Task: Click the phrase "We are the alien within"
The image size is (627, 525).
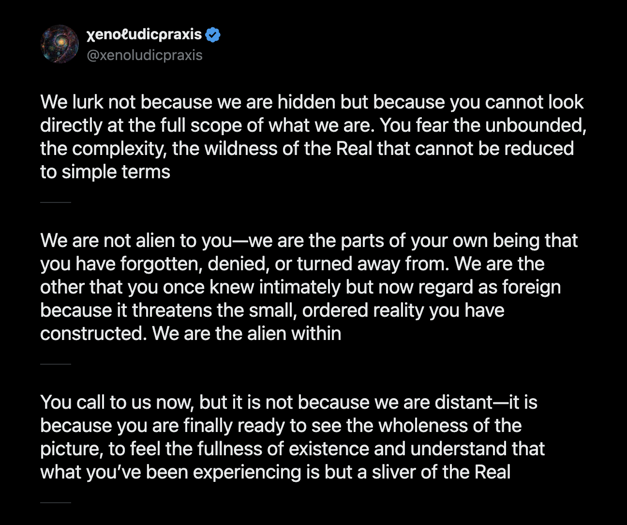Action: 247,334
